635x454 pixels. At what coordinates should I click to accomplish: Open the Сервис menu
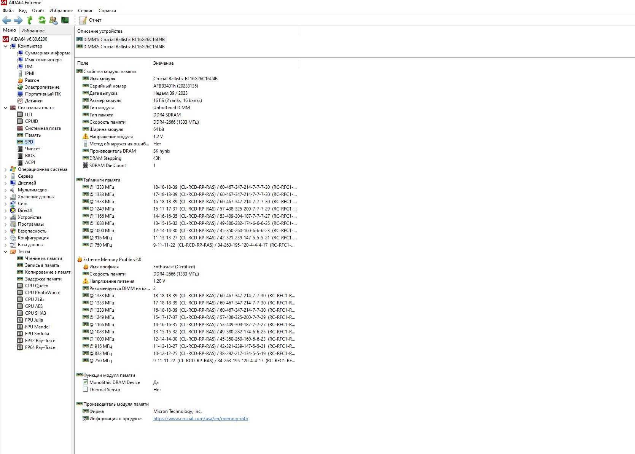pyautogui.click(x=86, y=11)
